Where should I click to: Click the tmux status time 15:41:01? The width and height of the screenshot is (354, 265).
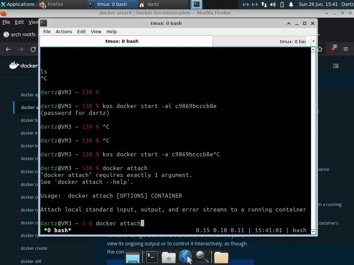tap(268, 230)
